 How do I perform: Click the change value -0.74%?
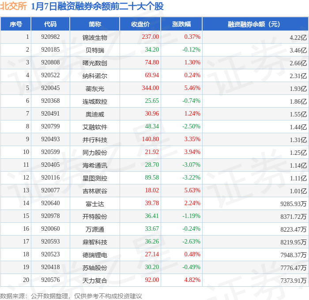(x=191, y=101)
